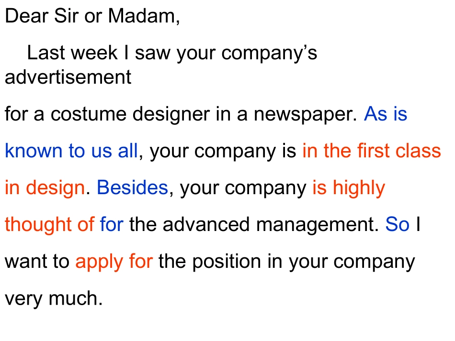Click the closing words 'very much.'

(54, 298)
